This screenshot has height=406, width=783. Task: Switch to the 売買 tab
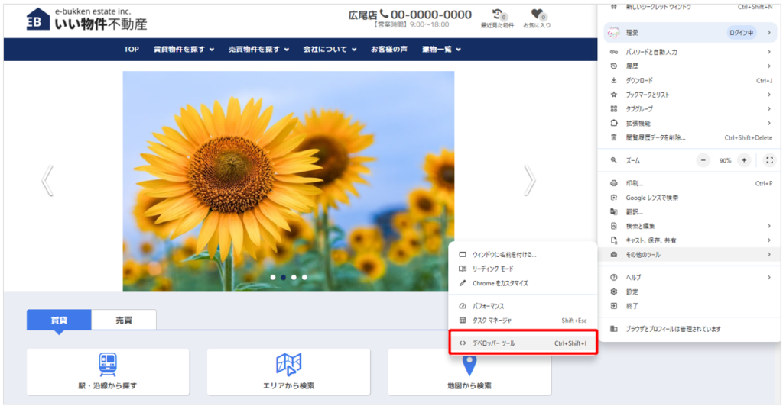123,320
